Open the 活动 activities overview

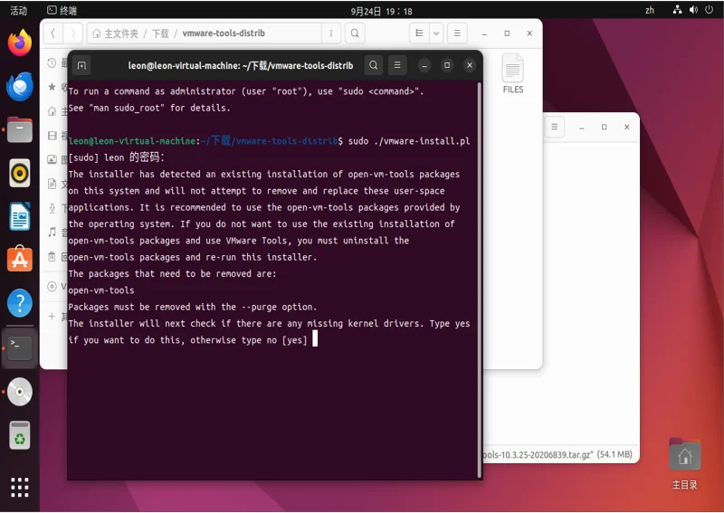(x=18, y=10)
